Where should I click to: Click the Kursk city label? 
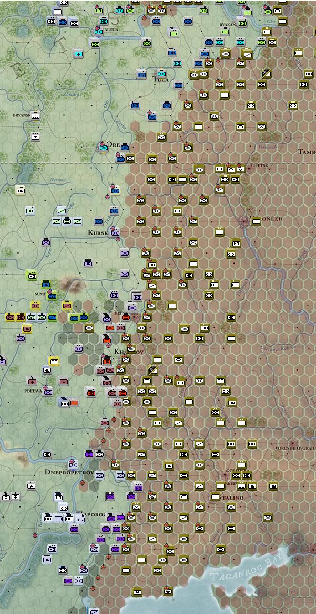pos(97,232)
